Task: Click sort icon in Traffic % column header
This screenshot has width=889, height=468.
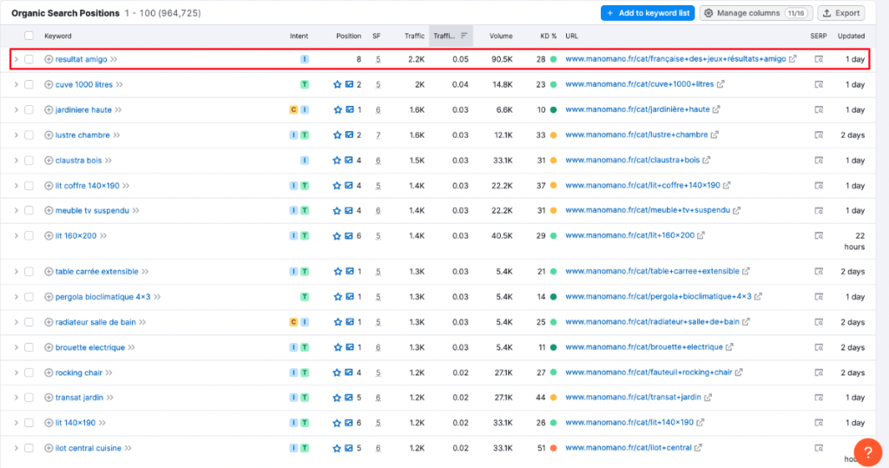Action: click(464, 36)
